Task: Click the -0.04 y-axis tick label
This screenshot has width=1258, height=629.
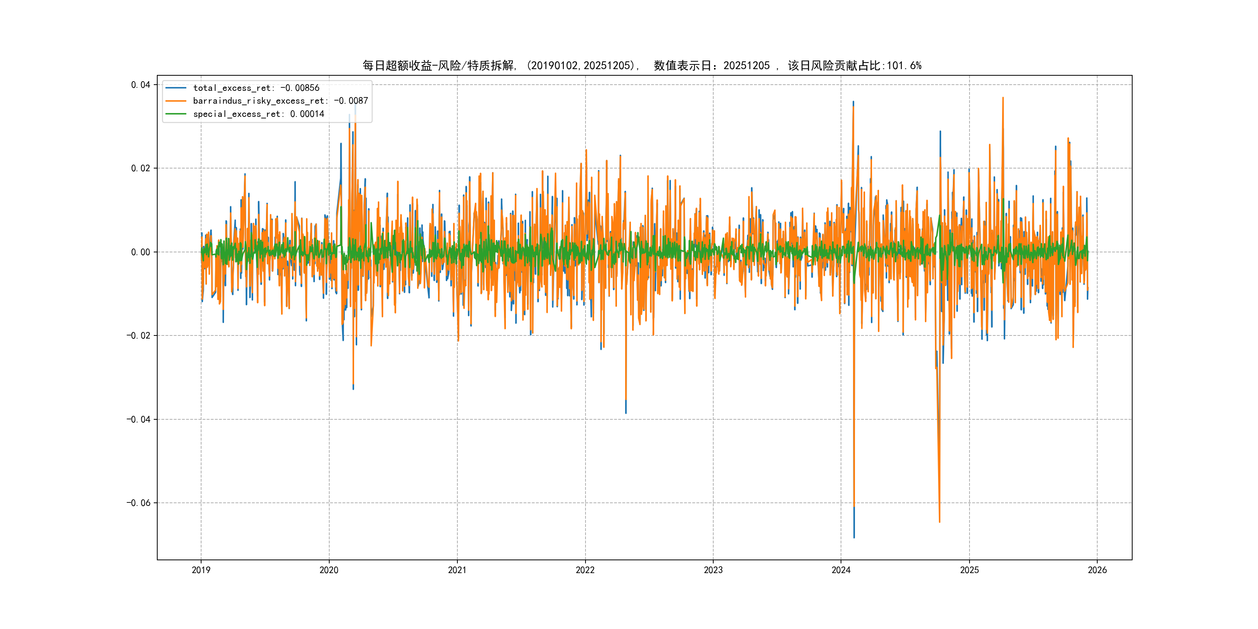Action: pyautogui.click(x=138, y=419)
